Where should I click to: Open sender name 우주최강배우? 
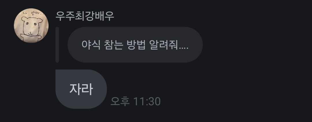(x=85, y=16)
